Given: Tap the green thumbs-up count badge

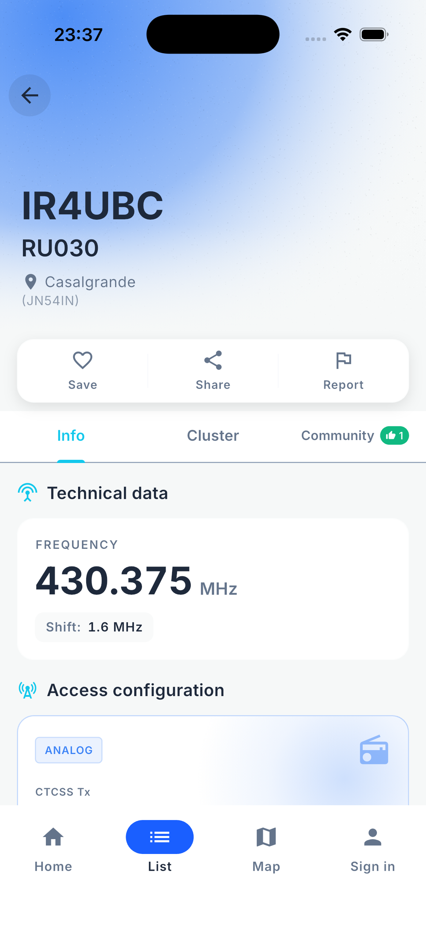Looking at the screenshot, I should (x=394, y=435).
